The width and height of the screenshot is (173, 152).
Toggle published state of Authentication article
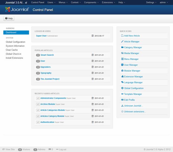click(38, 122)
